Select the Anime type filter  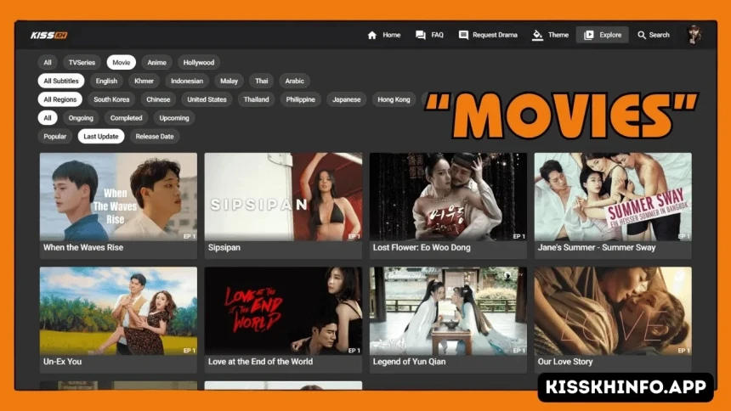tap(156, 63)
